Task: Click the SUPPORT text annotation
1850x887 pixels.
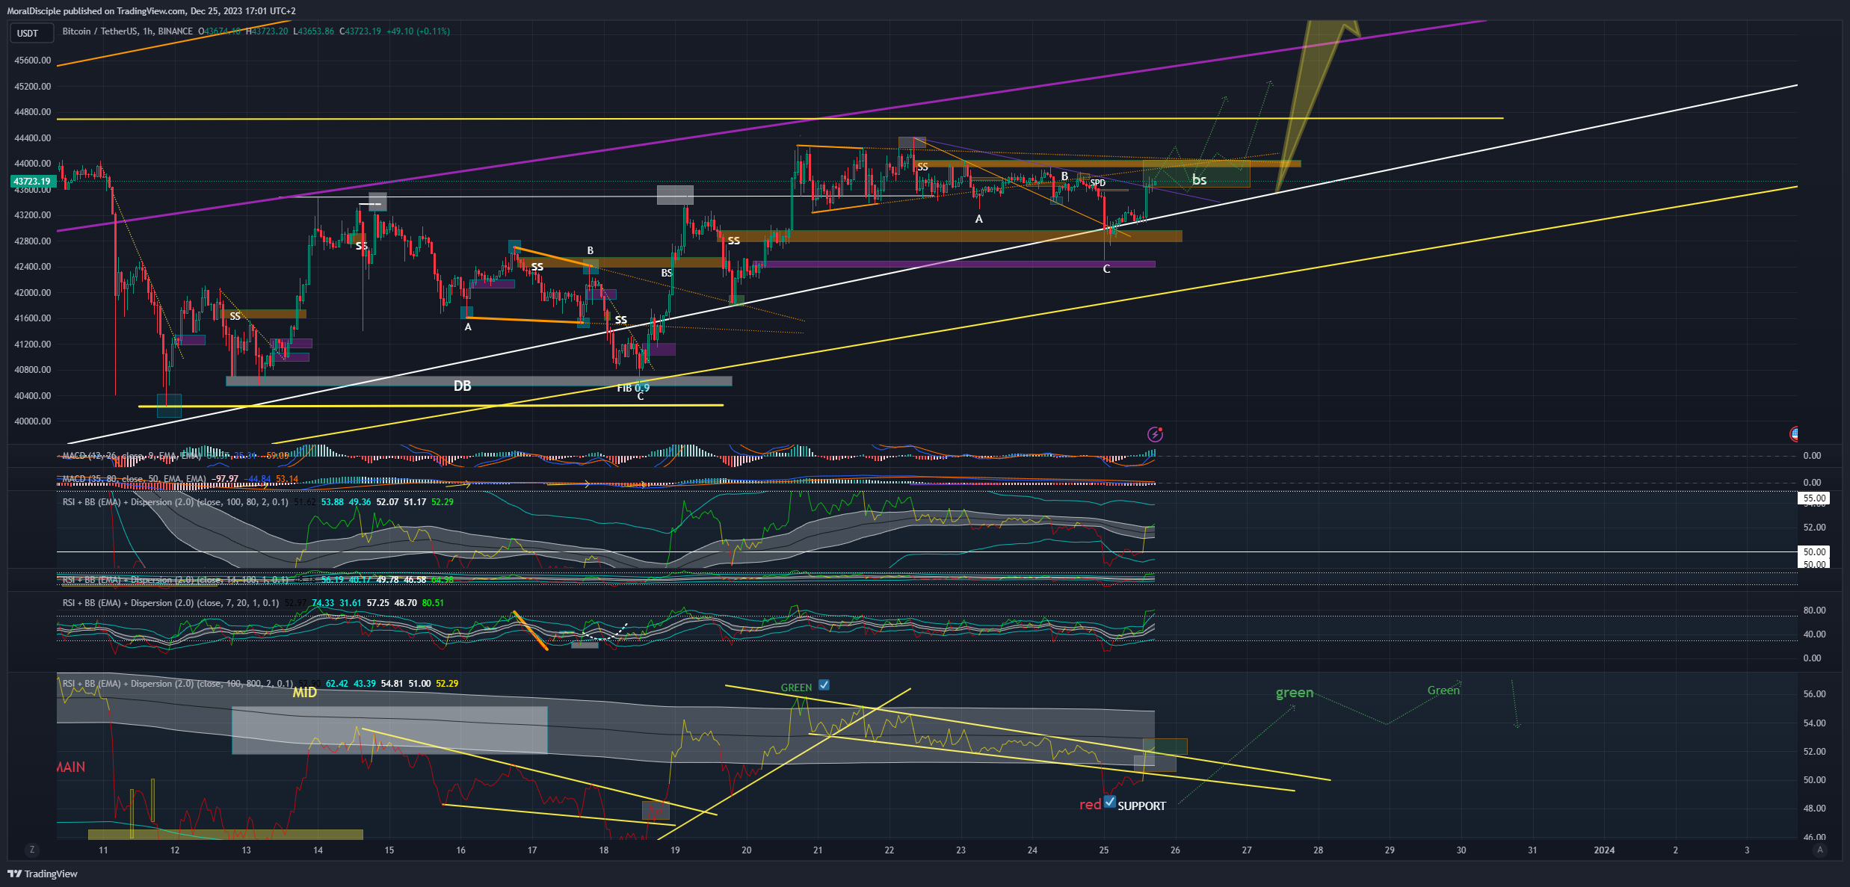Action: pyautogui.click(x=1141, y=806)
